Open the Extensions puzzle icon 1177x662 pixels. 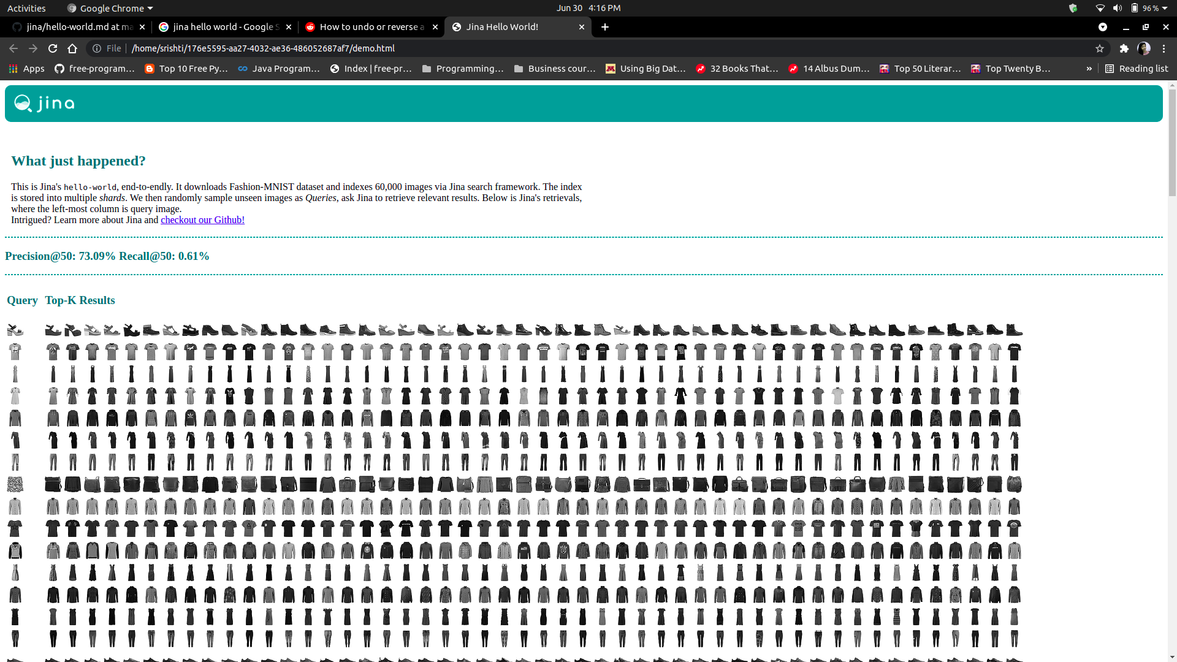[x=1124, y=48]
